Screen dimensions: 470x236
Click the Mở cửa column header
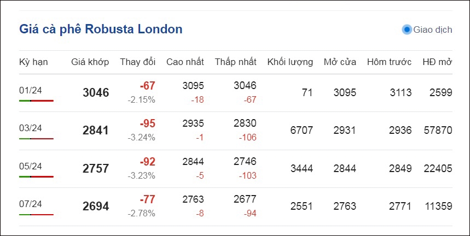coord(340,62)
